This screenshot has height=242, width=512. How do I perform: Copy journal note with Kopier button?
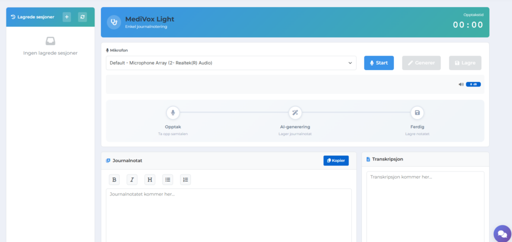(x=335, y=160)
